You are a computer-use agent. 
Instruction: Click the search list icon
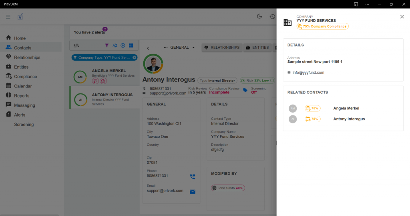[76, 46]
